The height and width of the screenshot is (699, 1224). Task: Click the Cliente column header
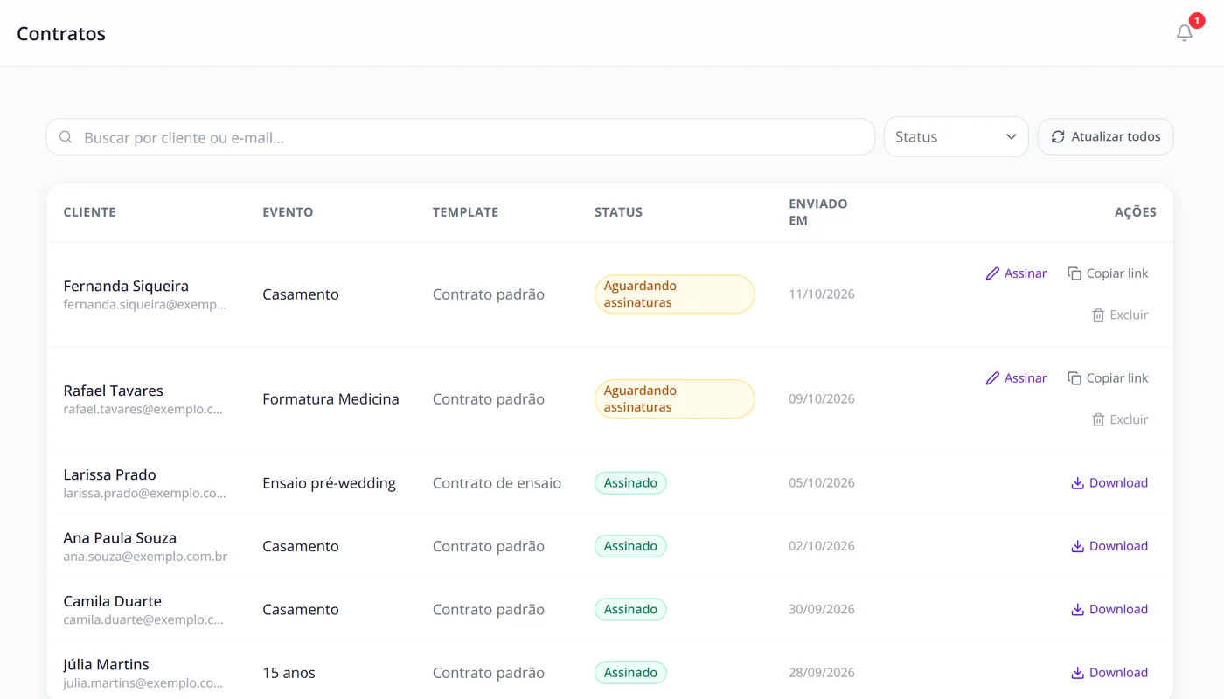89,212
